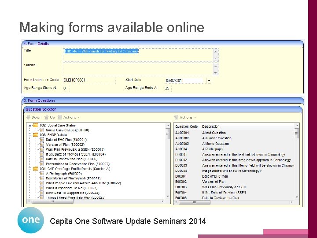Click question icon for If So, Date of Previous SSEN
Image resolution: width=317 pixels, height=238 pixels.
click(42, 154)
